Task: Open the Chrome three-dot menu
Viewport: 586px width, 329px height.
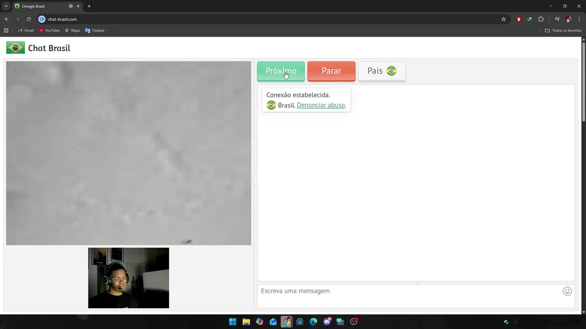Action: [579, 19]
